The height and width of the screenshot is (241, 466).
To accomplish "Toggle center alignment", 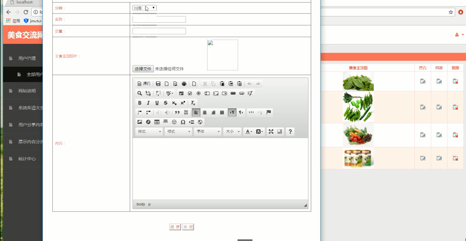I will pos(205,113).
